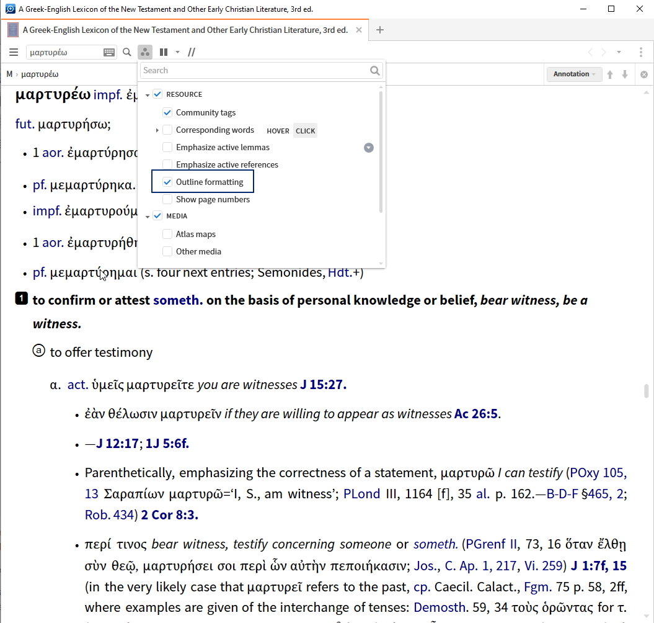Image resolution: width=654 pixels, height=623 pixels.
Task: Close the Greek-English Lexicon tab
Action: point(359,30)
